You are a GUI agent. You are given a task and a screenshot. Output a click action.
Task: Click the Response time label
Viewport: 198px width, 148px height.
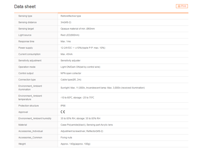pos(26,42)
